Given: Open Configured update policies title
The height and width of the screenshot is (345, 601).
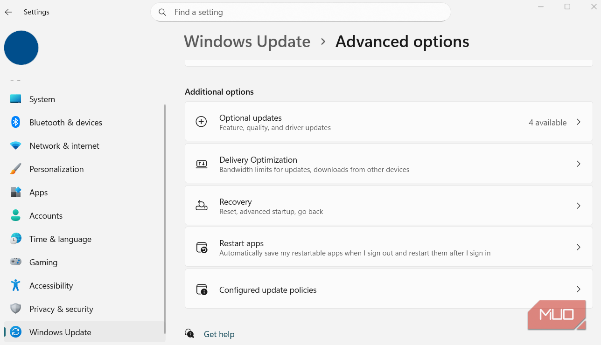Looking at the screenshot, I should (x=268, y=290).
